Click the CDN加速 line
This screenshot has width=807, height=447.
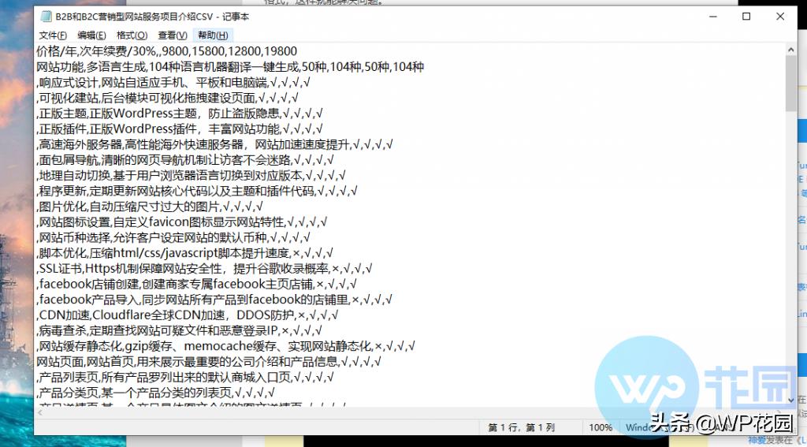pyautogui.click(x=188, y=315)
